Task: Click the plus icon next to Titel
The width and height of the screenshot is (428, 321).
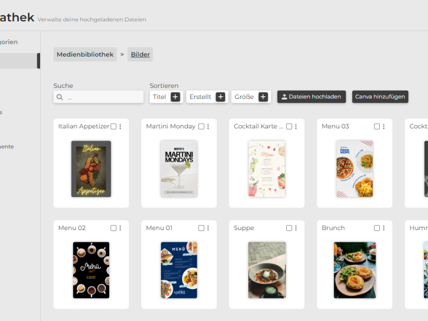Action: point(175,97)
